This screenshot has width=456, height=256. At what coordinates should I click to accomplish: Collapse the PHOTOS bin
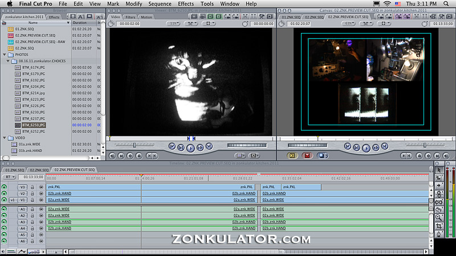click(x=5, y=55)
